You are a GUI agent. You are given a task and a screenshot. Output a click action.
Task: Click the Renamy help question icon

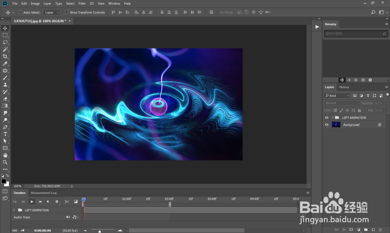click(x=370, y=80)
